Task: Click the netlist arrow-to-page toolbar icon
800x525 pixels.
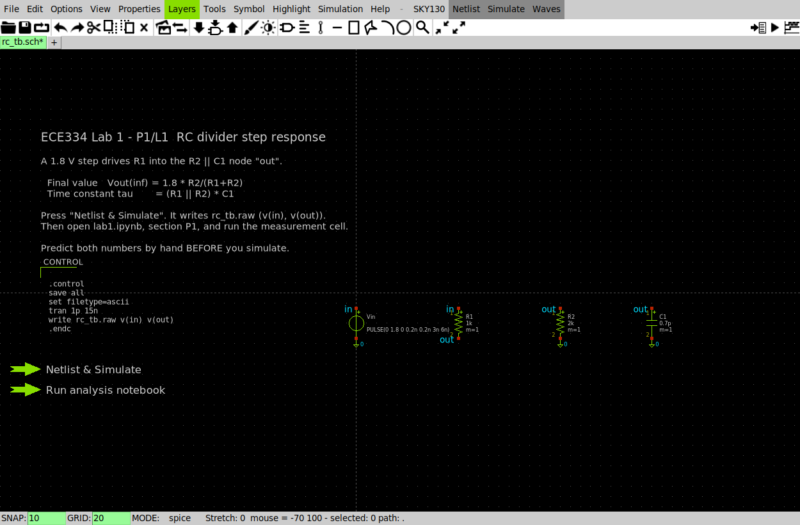Action: click(x=758, y=28)
